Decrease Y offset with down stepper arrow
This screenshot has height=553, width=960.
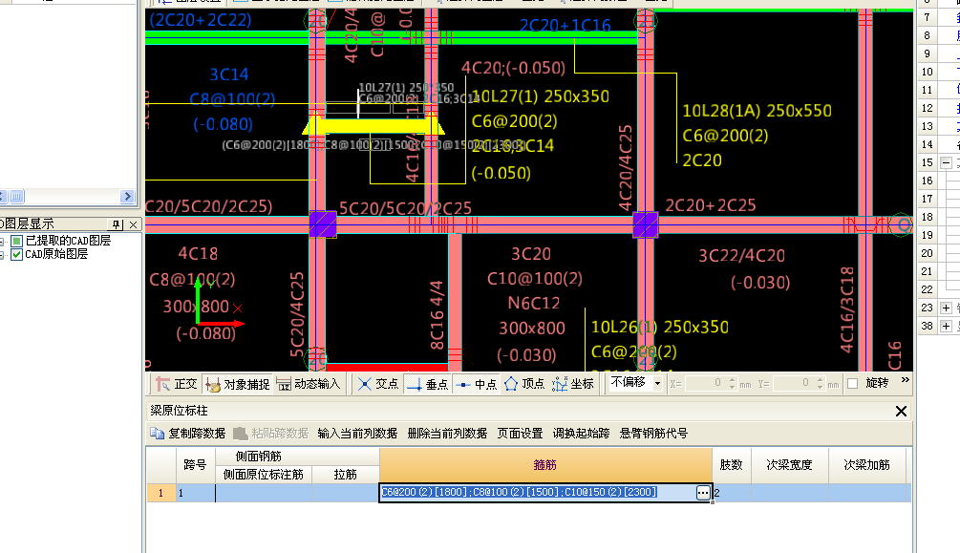820,388
